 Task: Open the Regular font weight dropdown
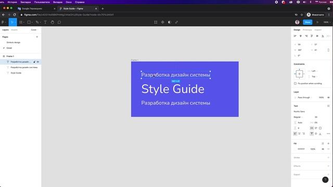pyautogui.click(x=298, y=117)
